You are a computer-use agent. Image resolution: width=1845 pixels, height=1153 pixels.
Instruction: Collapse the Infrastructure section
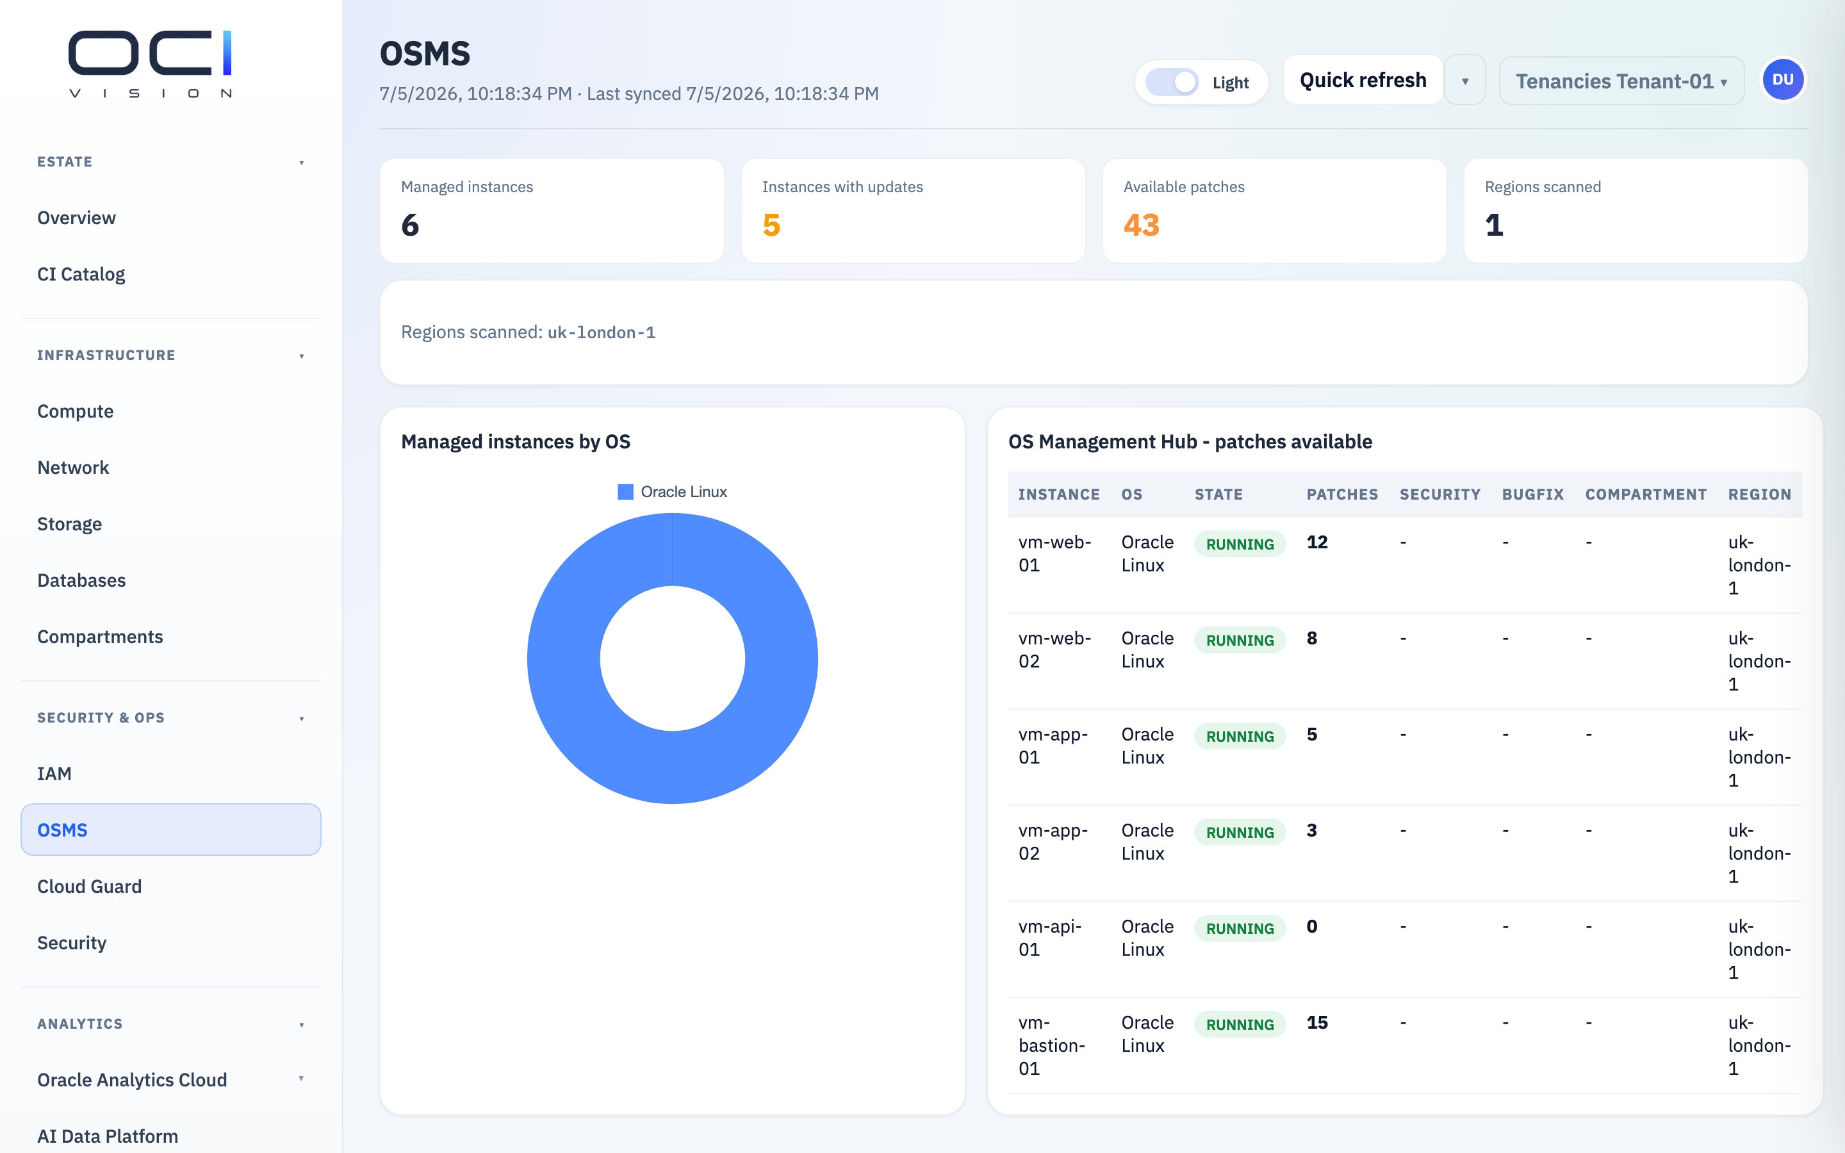(171, 356)
